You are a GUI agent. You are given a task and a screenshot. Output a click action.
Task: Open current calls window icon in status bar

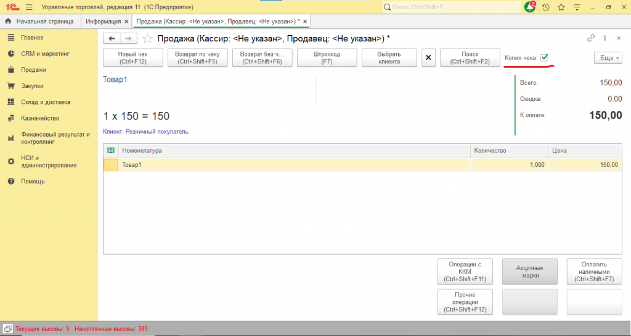pos(7,329)
